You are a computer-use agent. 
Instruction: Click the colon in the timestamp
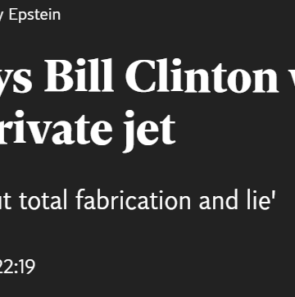pos(16,268)
